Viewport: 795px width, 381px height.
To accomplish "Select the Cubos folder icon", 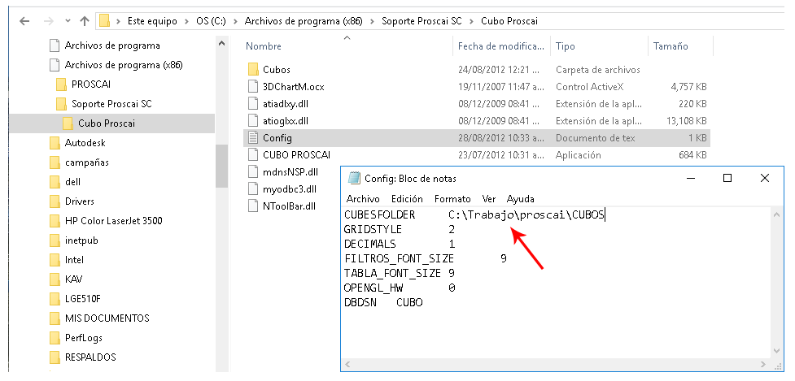I will click(254, 69).
